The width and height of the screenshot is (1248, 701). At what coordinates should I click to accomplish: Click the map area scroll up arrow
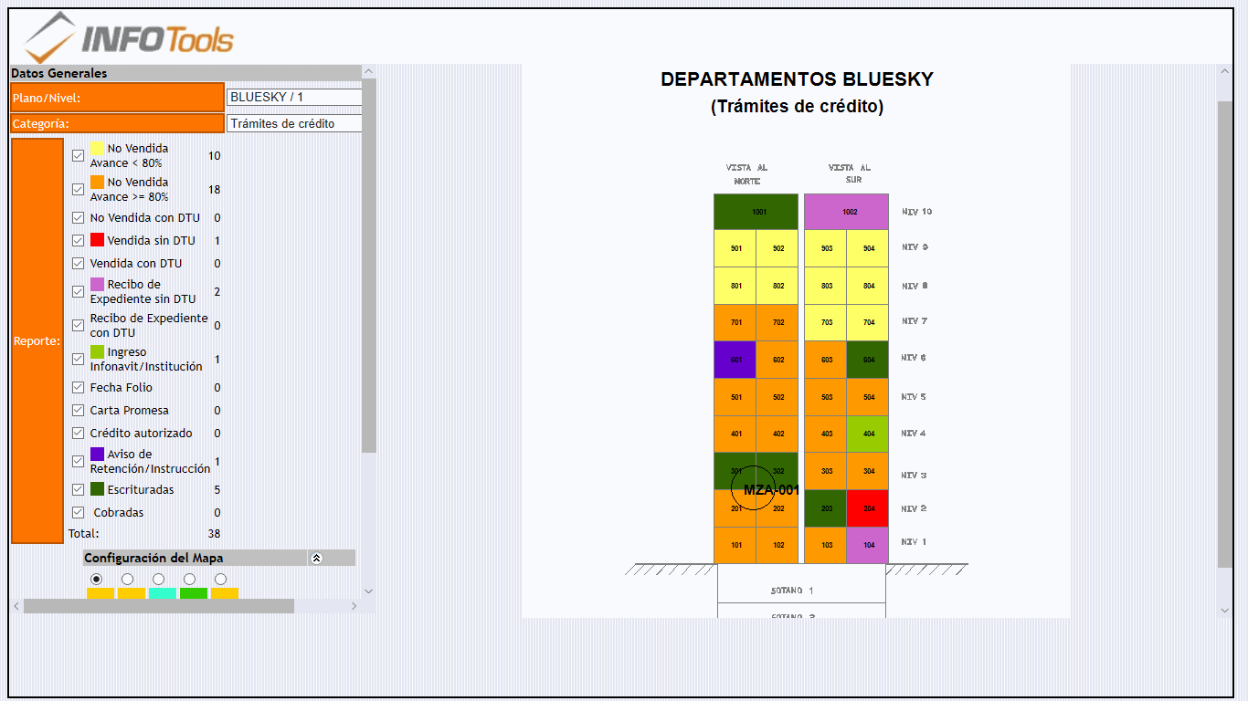[1225, 71]
